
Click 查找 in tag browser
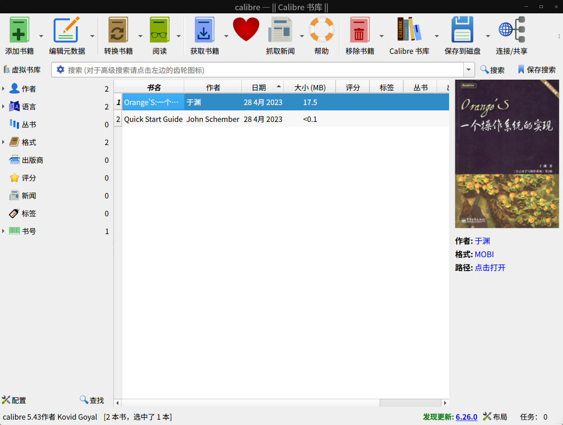pyautogui.click(x=92, y=400)
